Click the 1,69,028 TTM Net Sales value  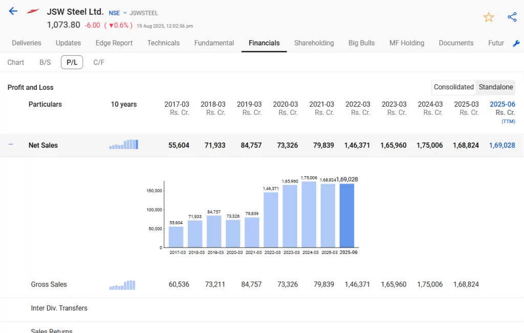(502, 145)
